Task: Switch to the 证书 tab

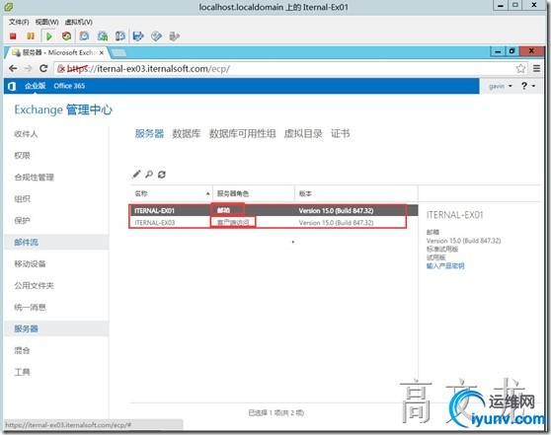Action: [340, 133]
